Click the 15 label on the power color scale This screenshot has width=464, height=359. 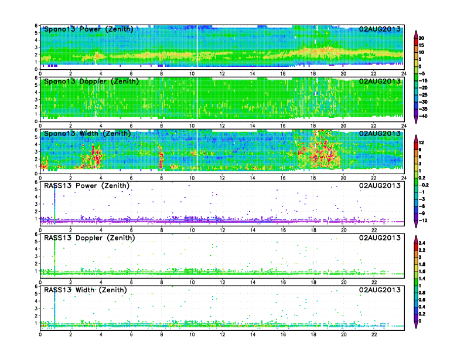click(421, 45)
